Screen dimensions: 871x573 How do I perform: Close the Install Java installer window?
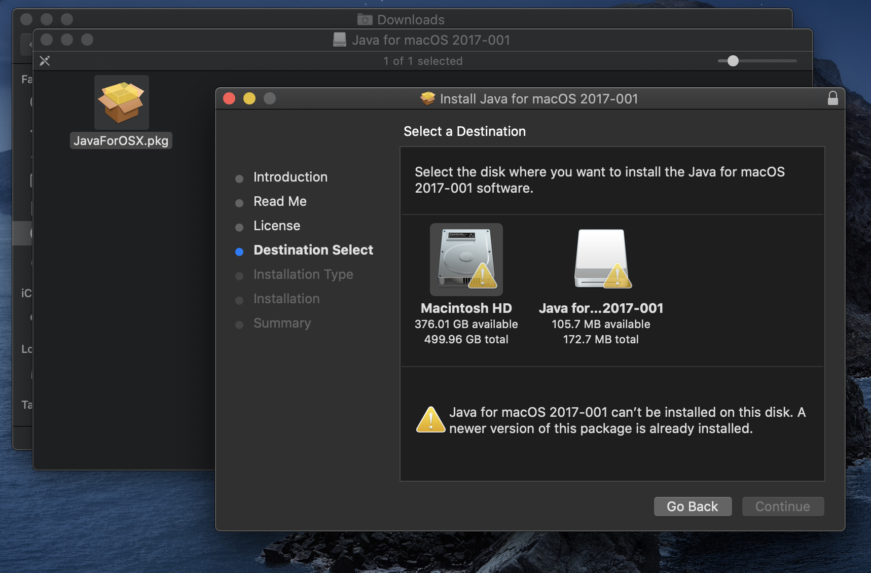(229, 98)
